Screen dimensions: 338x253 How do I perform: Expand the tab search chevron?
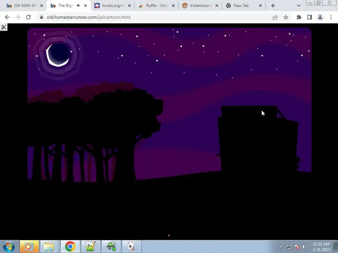coord(298,6)
